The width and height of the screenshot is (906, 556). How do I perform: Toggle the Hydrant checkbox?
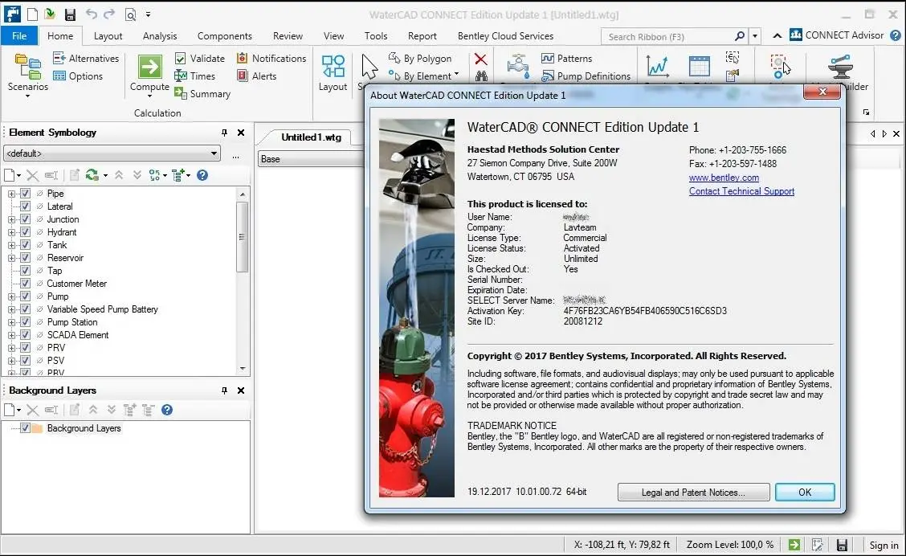[x=25, y=232]
